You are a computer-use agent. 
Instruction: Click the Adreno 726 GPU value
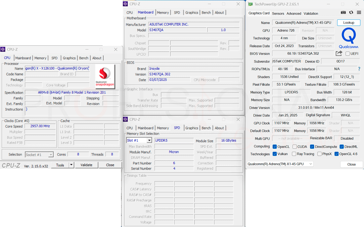coord(286,30)
